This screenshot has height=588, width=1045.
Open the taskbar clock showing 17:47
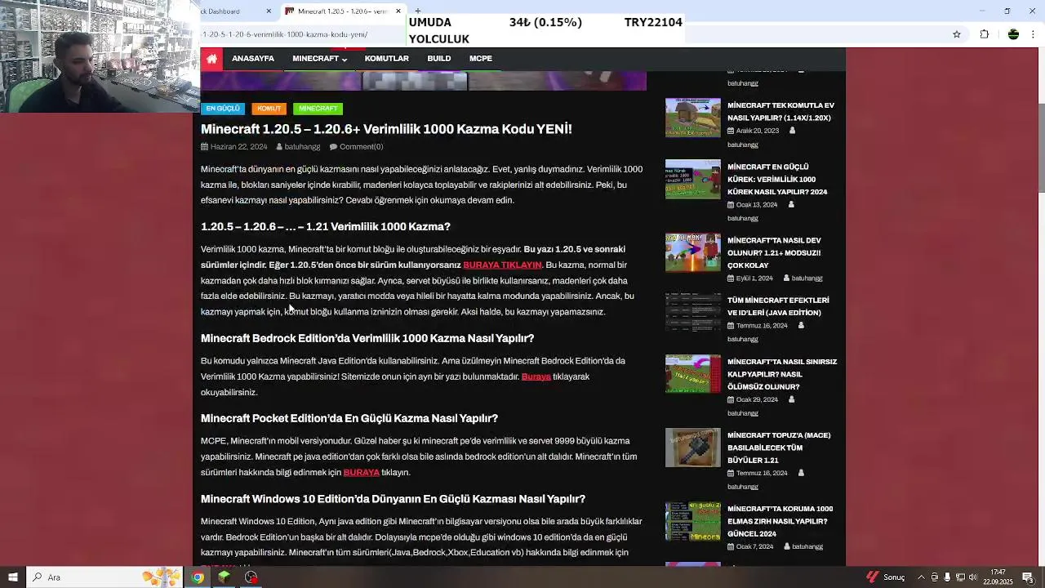998,577
